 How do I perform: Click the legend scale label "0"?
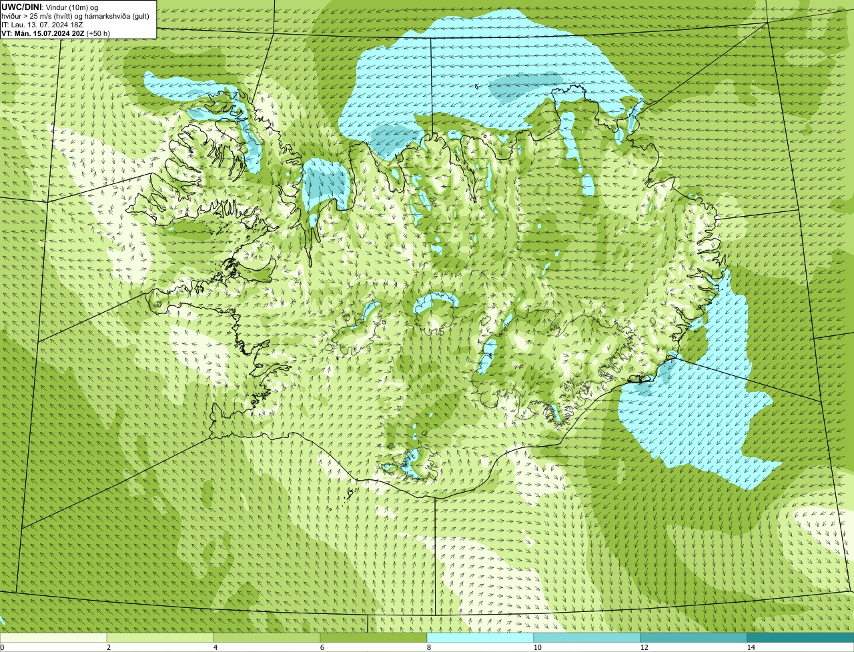tap(3, 647)
